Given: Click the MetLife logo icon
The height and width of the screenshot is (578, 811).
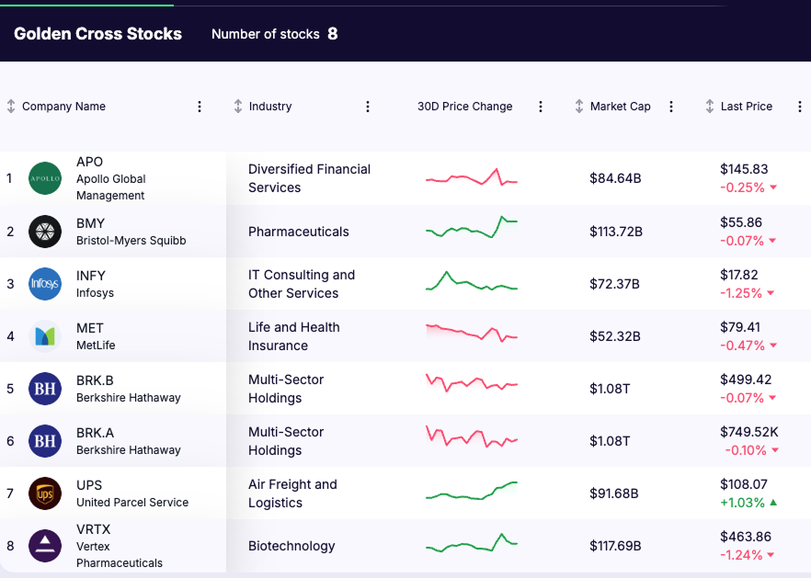Looking at the screenshot, I should (44, 335).
